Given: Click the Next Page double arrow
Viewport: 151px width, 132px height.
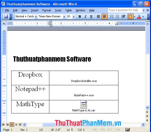Looking at the screenshot, I should click(147, 120).
